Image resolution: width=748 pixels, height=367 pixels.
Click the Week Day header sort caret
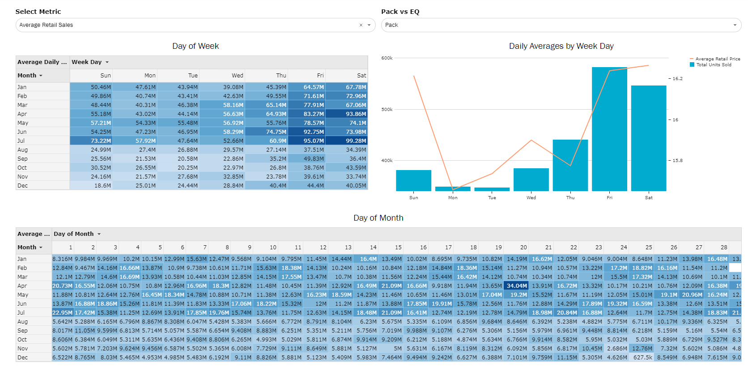point(107,62)
